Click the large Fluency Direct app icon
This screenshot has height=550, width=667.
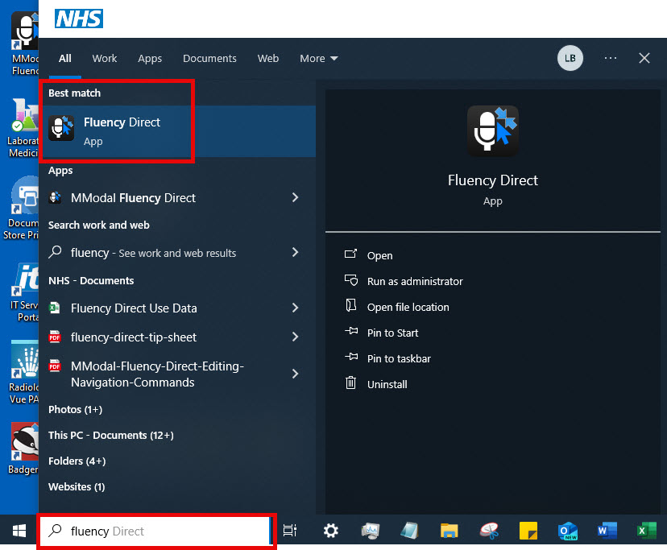coord(492,131)
